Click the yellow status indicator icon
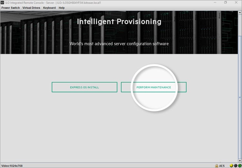Image resolution: width=242 pixels, height=168 pixels. (231, 166)
